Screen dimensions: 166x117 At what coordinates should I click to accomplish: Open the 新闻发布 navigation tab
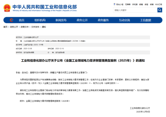61,20
